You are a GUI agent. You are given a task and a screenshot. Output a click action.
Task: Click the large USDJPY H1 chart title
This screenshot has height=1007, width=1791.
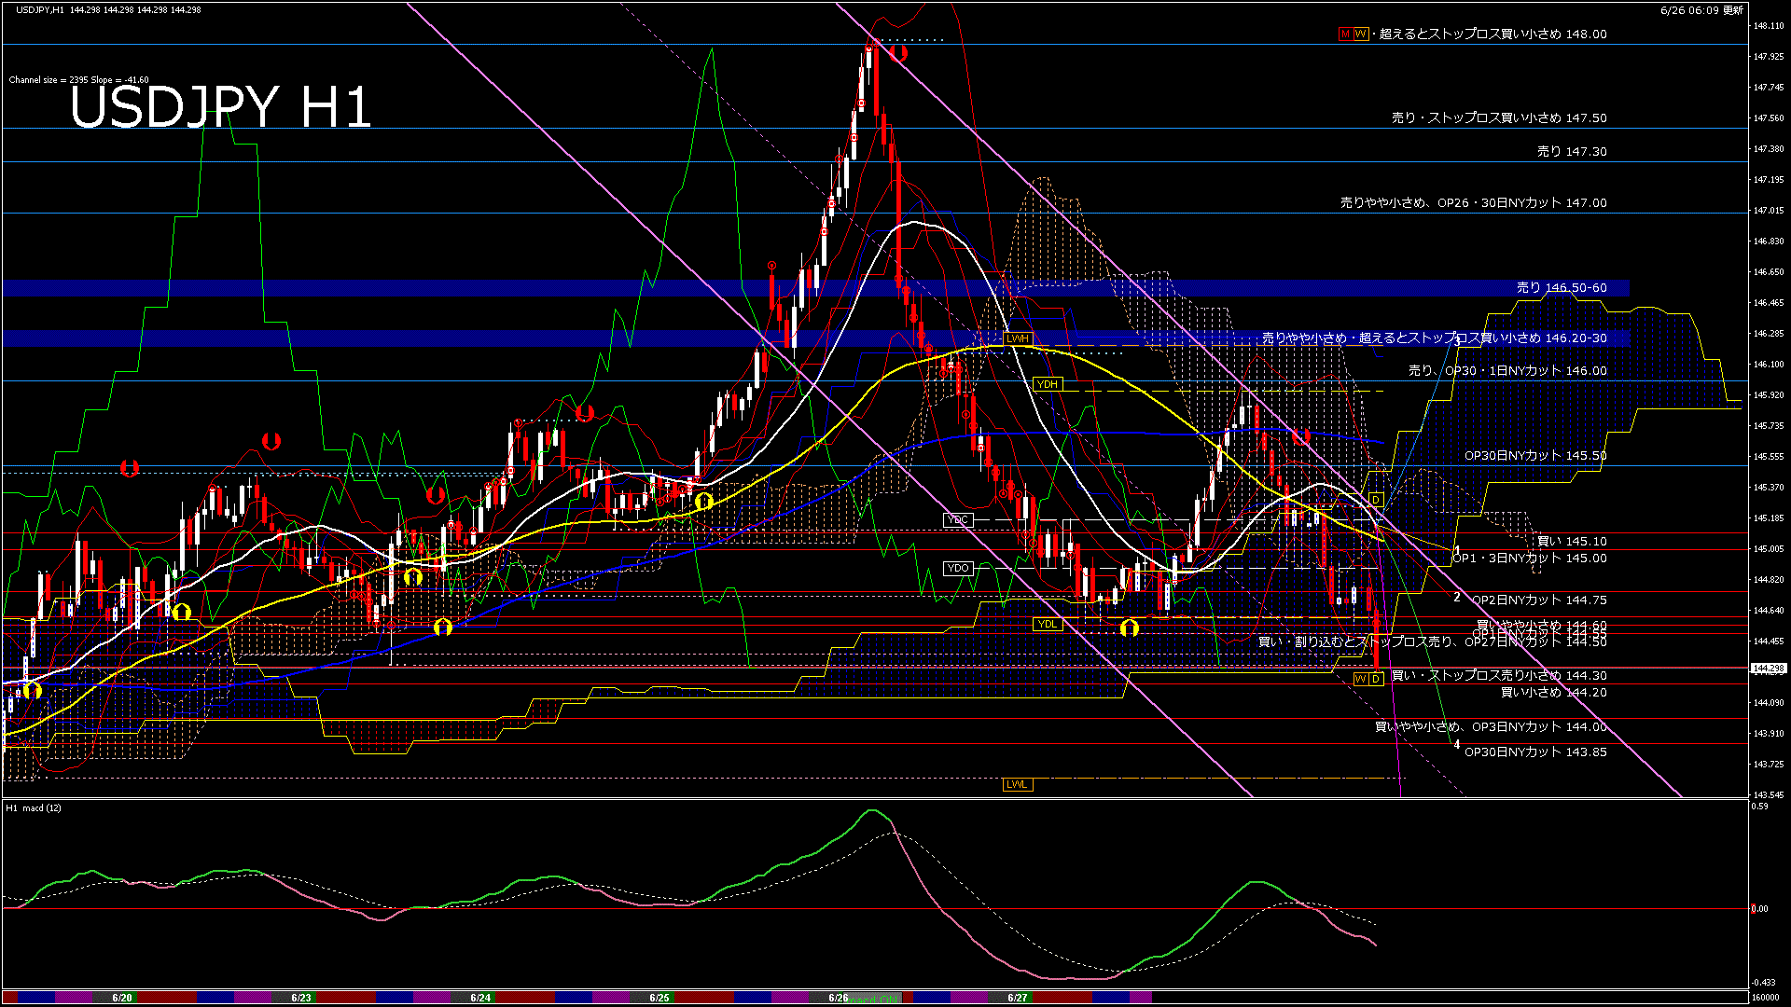pyautogui.click(x=221, y=106)
